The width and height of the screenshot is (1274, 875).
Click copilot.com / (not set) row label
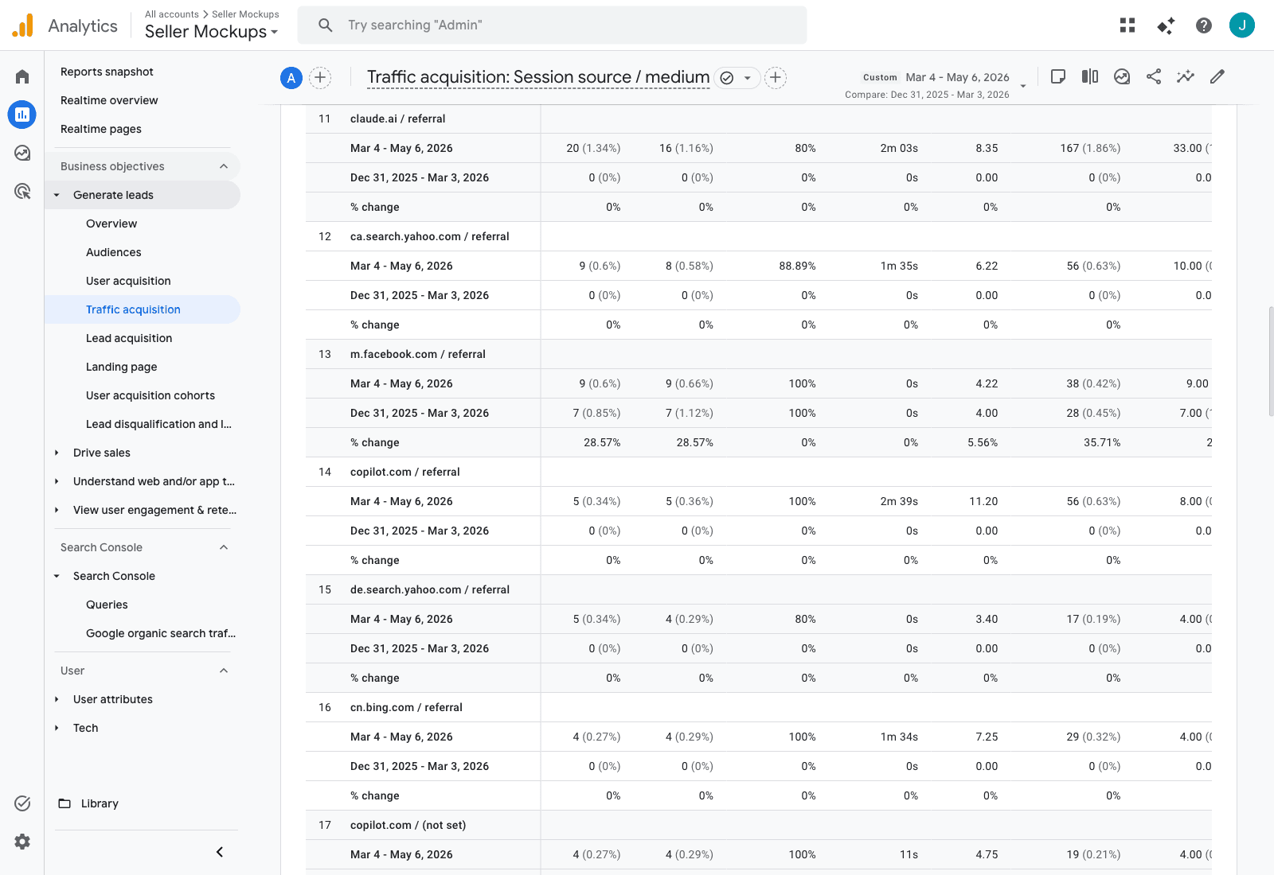(x=408, y=825)
